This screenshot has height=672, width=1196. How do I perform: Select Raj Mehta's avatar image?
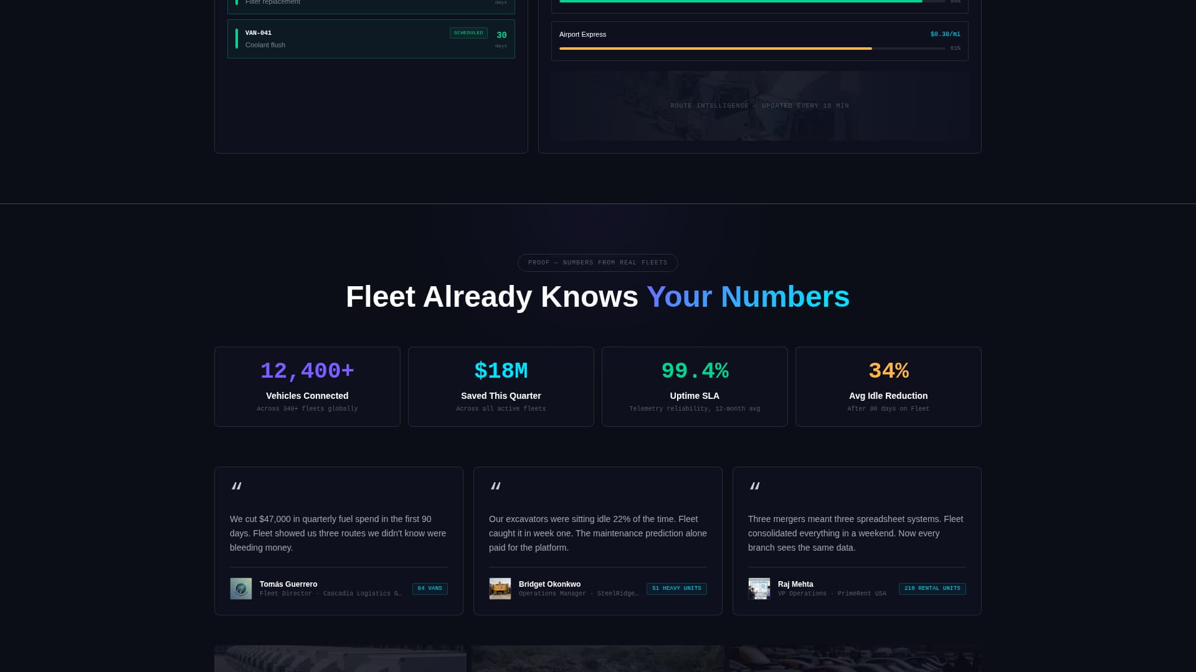(x=759, y=588)
